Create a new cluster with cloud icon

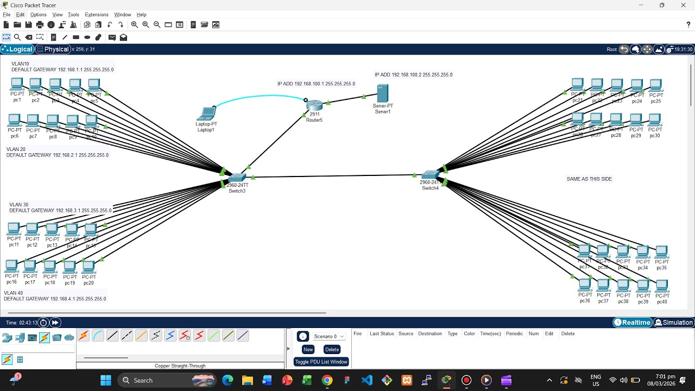635,49
